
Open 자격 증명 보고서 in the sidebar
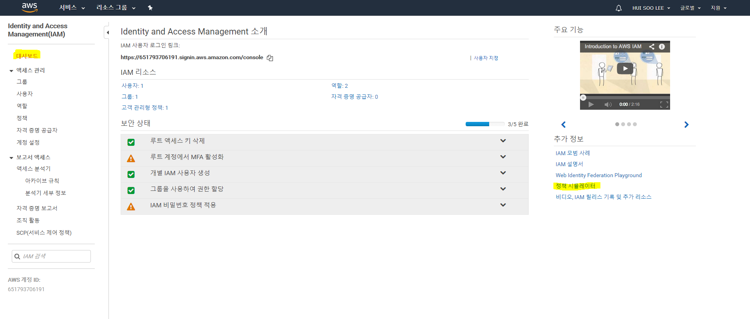pos(37,208)
